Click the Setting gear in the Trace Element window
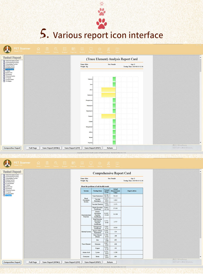This screenshot has height=274, width=203. point(100,50)
